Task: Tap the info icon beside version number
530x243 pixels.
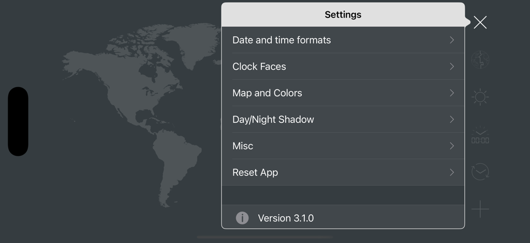Action: tap(242, 218)
